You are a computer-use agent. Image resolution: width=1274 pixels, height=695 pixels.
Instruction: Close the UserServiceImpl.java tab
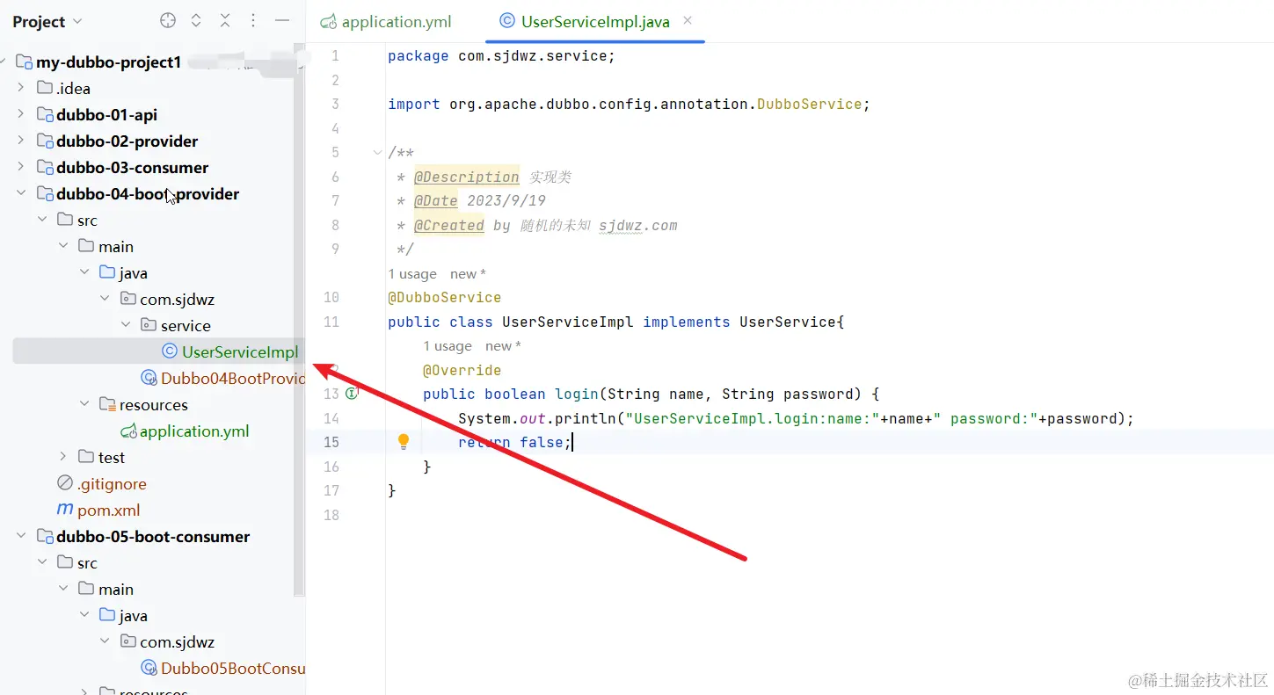pyautogui.click(x=688, y=20)
